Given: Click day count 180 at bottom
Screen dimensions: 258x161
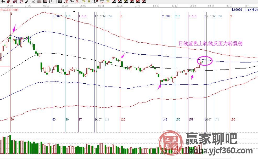Looking at the screenshot, I should [233, 119].
